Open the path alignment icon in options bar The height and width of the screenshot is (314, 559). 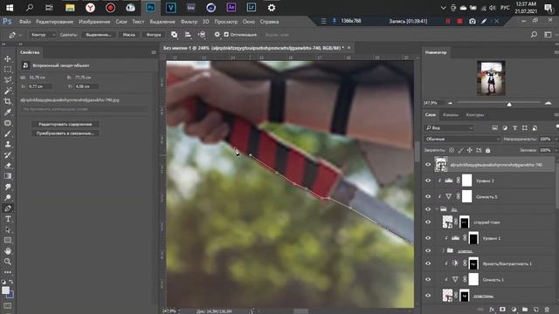tap(188, 35)
